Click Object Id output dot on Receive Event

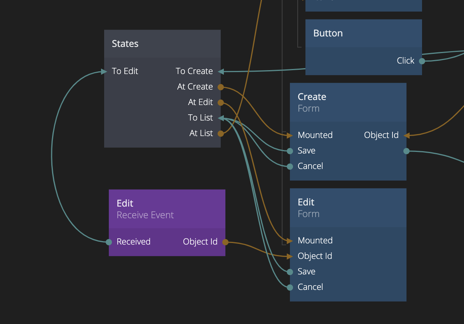(225, 242)
